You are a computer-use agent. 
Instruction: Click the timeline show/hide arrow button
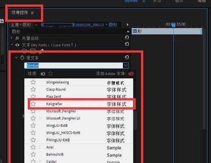(128, 24)
